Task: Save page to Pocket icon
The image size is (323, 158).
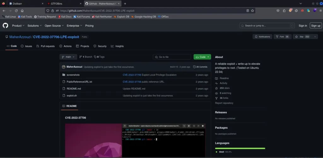Action: (x=278, y=11)
